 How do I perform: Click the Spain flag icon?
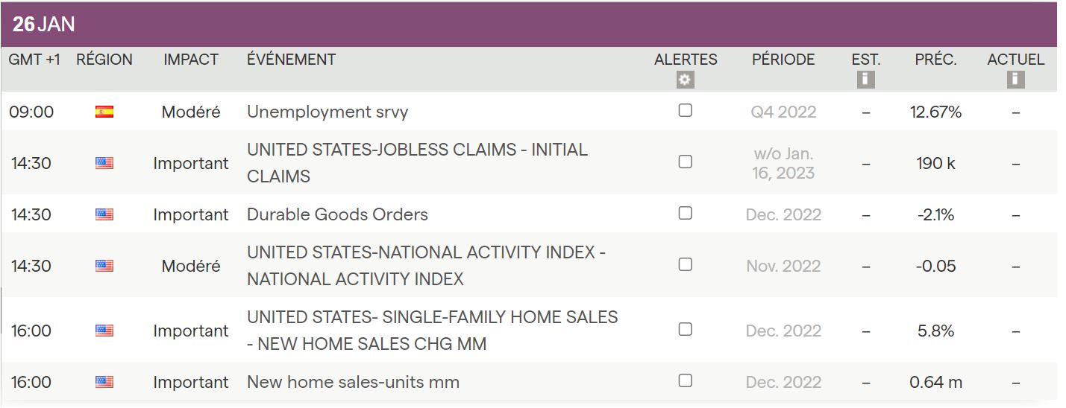point(104,112)
